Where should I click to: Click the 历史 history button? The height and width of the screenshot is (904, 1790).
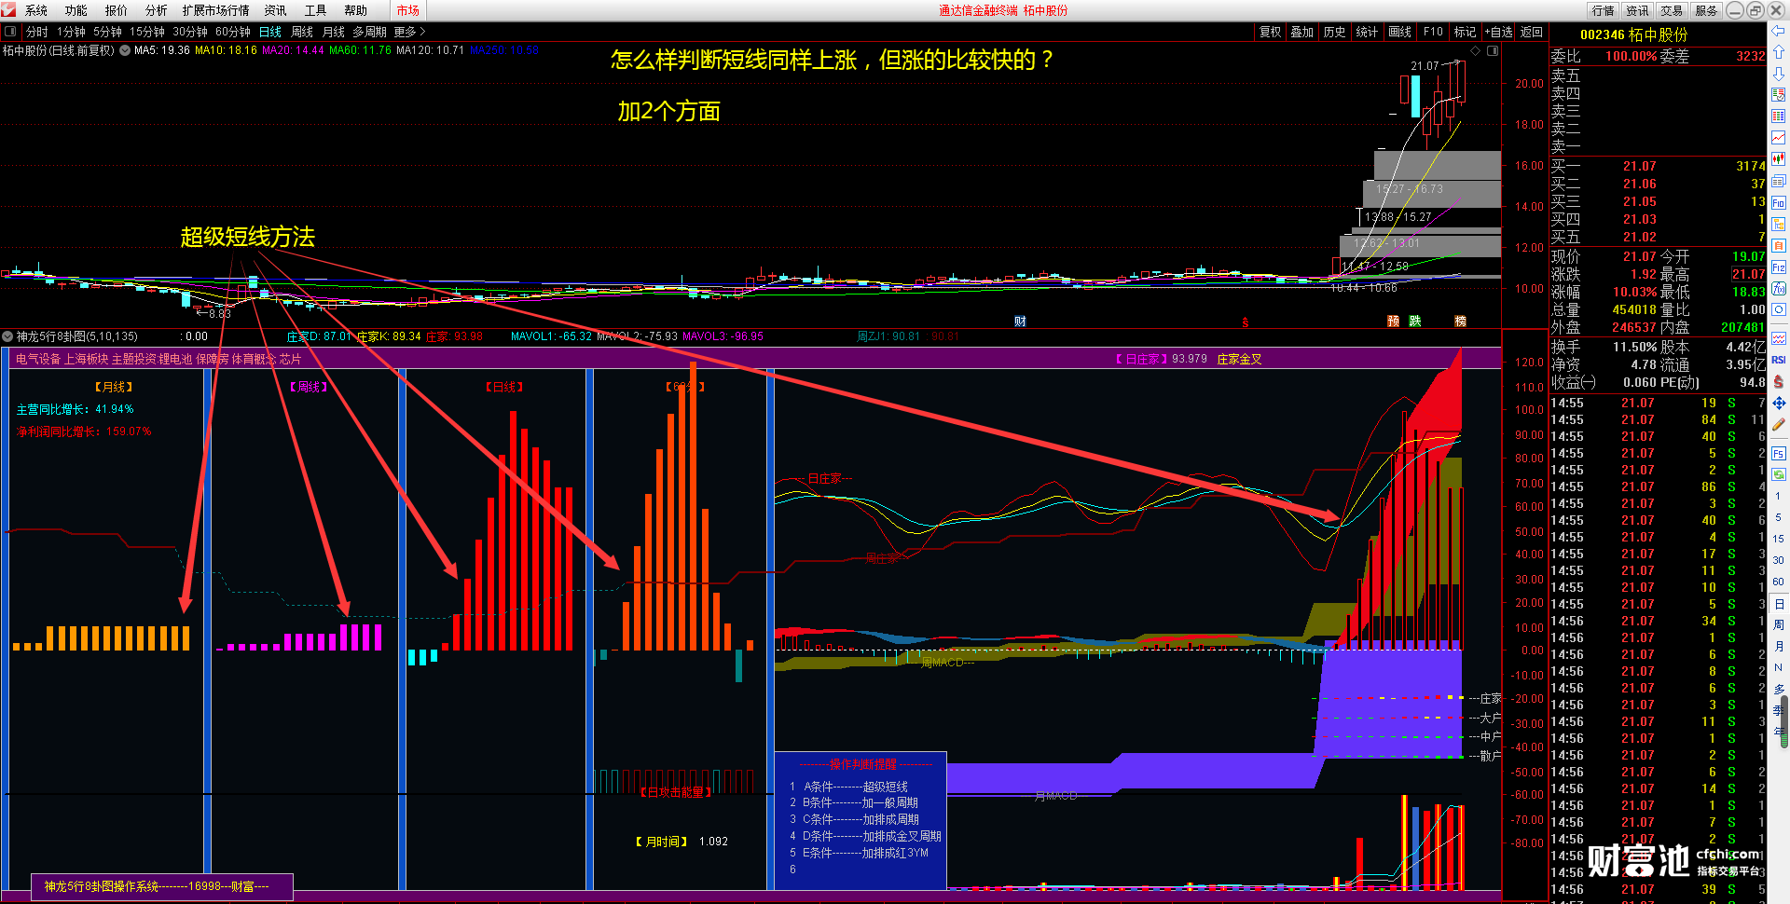(1335, 32)
